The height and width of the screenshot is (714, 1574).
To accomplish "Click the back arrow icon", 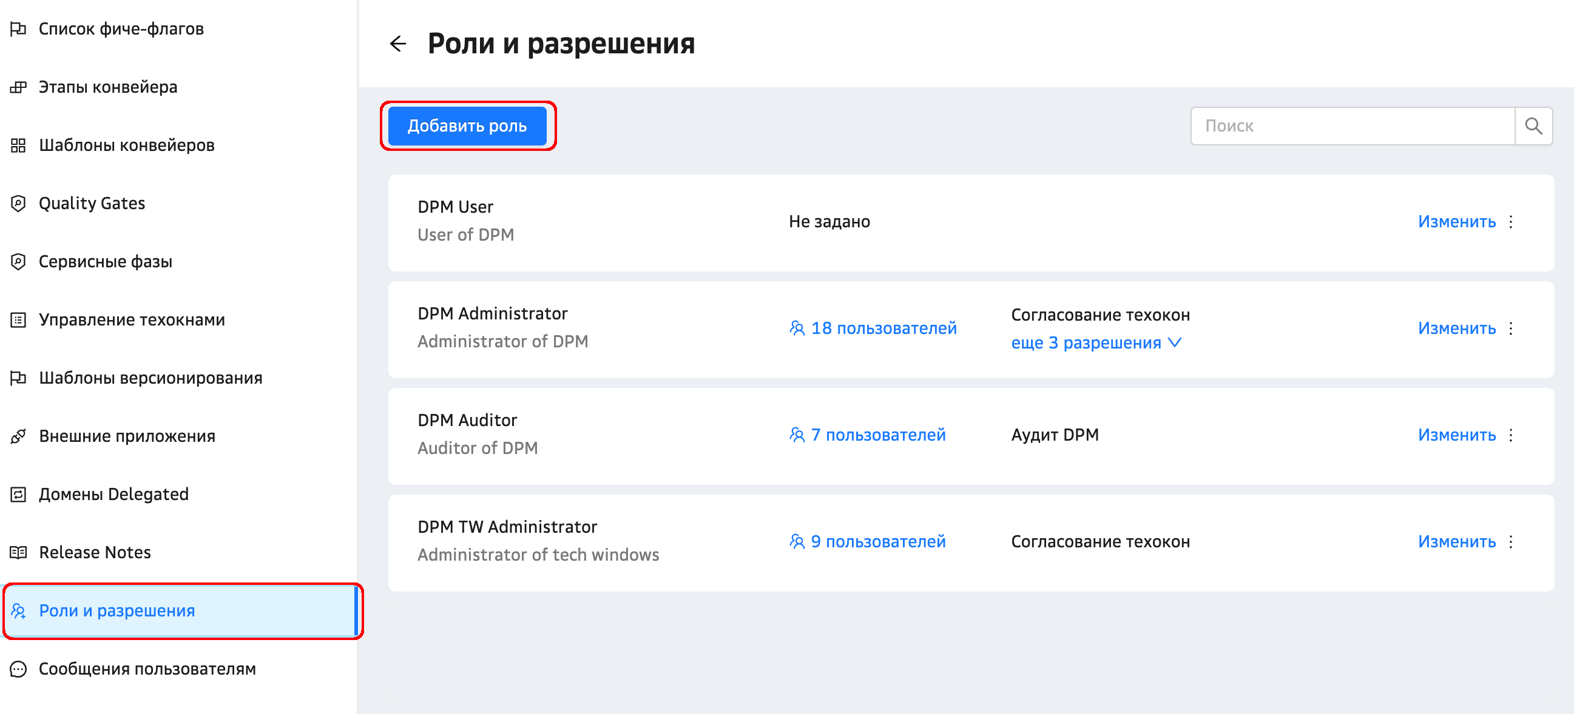I will pyautogui.click(x=398, y=43).
